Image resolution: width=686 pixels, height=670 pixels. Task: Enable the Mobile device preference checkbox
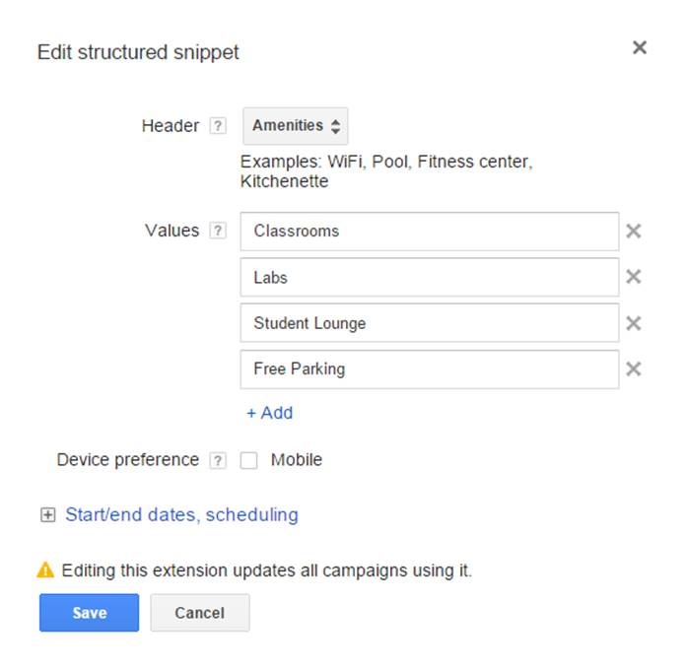pos(249,460)
